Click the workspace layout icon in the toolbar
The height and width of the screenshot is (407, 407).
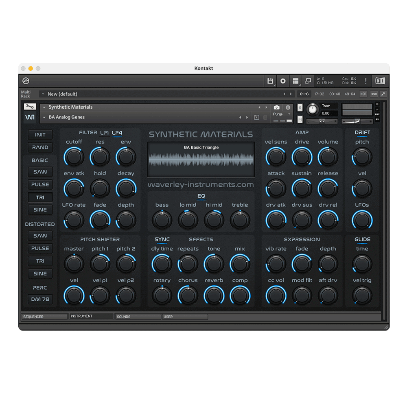point(295,81)
